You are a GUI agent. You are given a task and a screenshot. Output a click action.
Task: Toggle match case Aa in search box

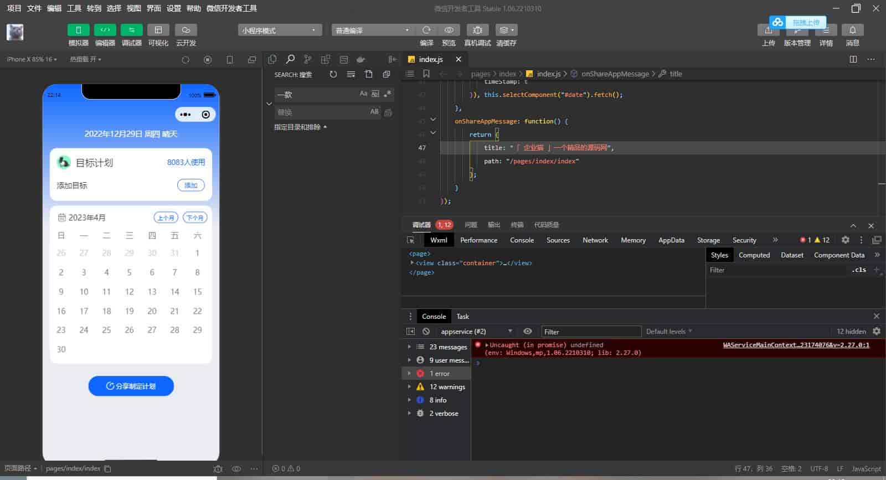tap(363, 94)
